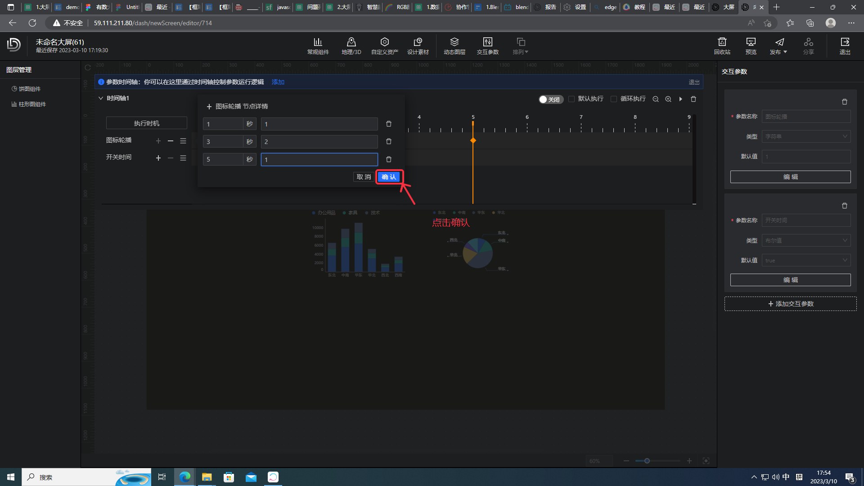Open 自定义资产 custom assets

click(x=384, y=46)
